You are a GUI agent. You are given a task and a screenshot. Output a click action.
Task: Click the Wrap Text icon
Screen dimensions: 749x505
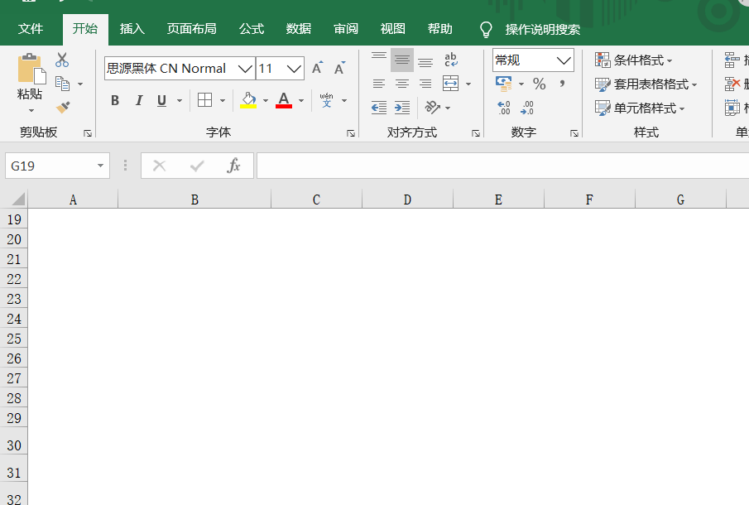451,60
